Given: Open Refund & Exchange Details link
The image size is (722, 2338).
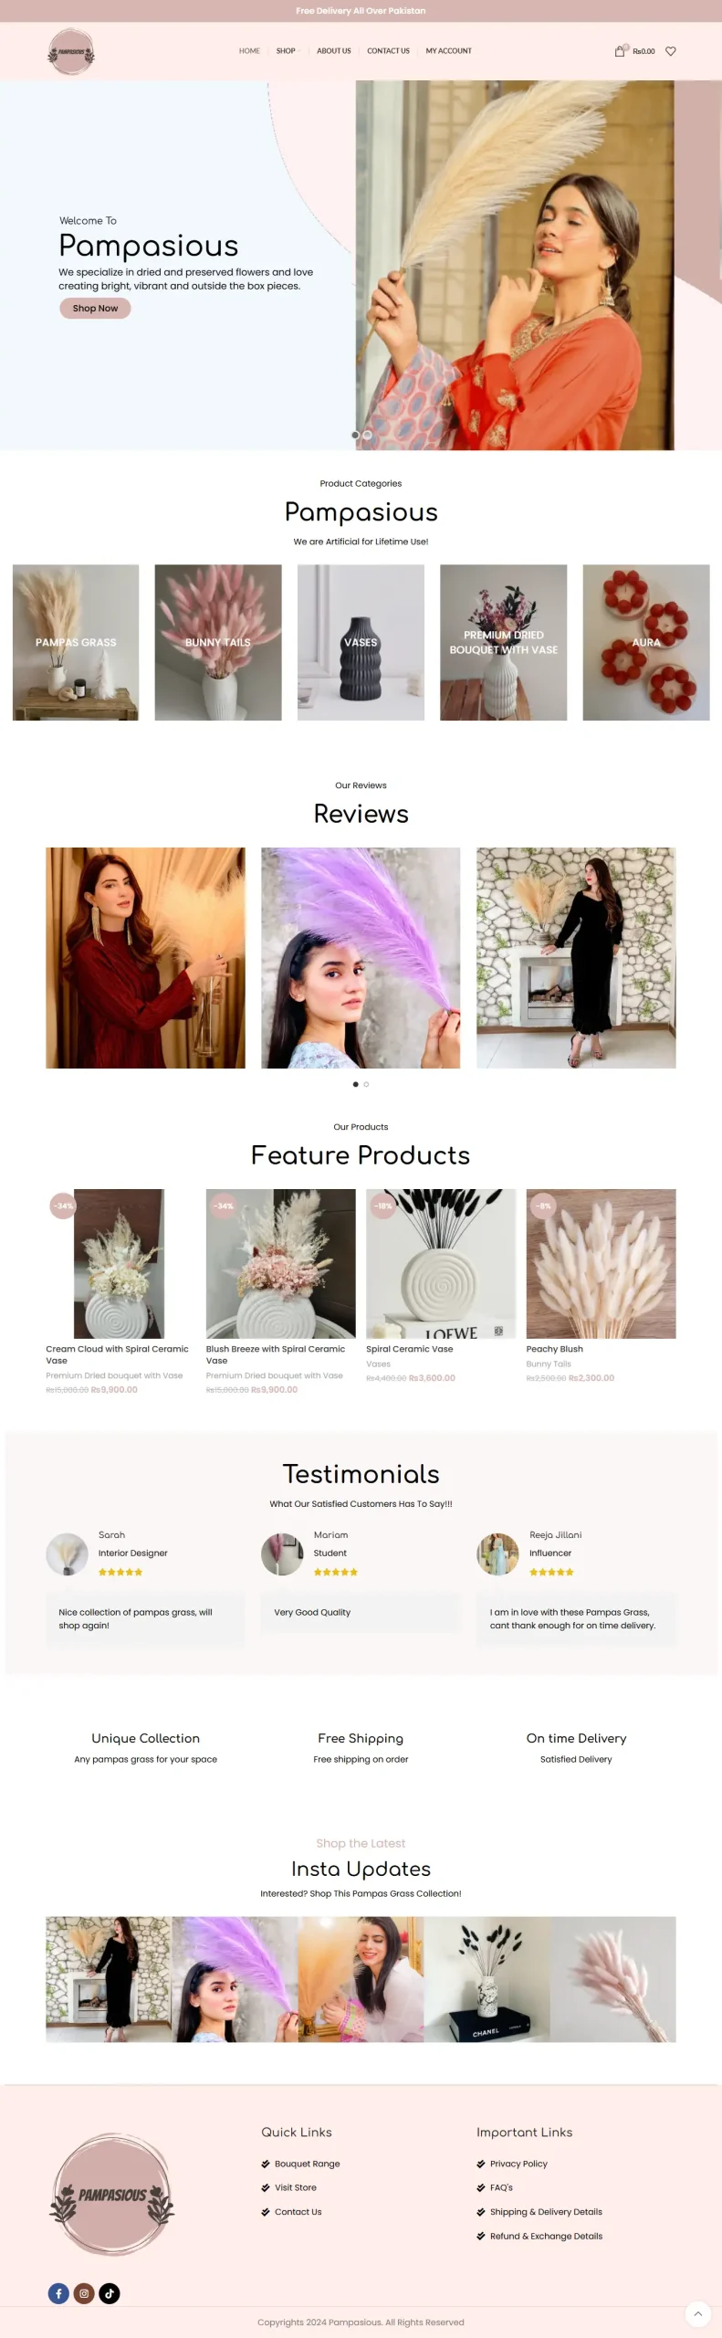Looking at the screenshot, I should coord(546,2235).
